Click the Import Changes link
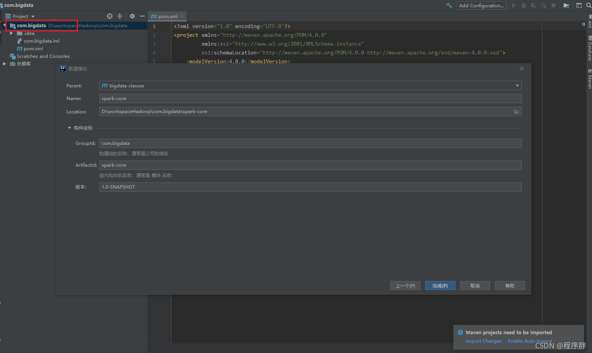This screenshot has height=353, width=592. pyautogui.click(x=483, y=341)
